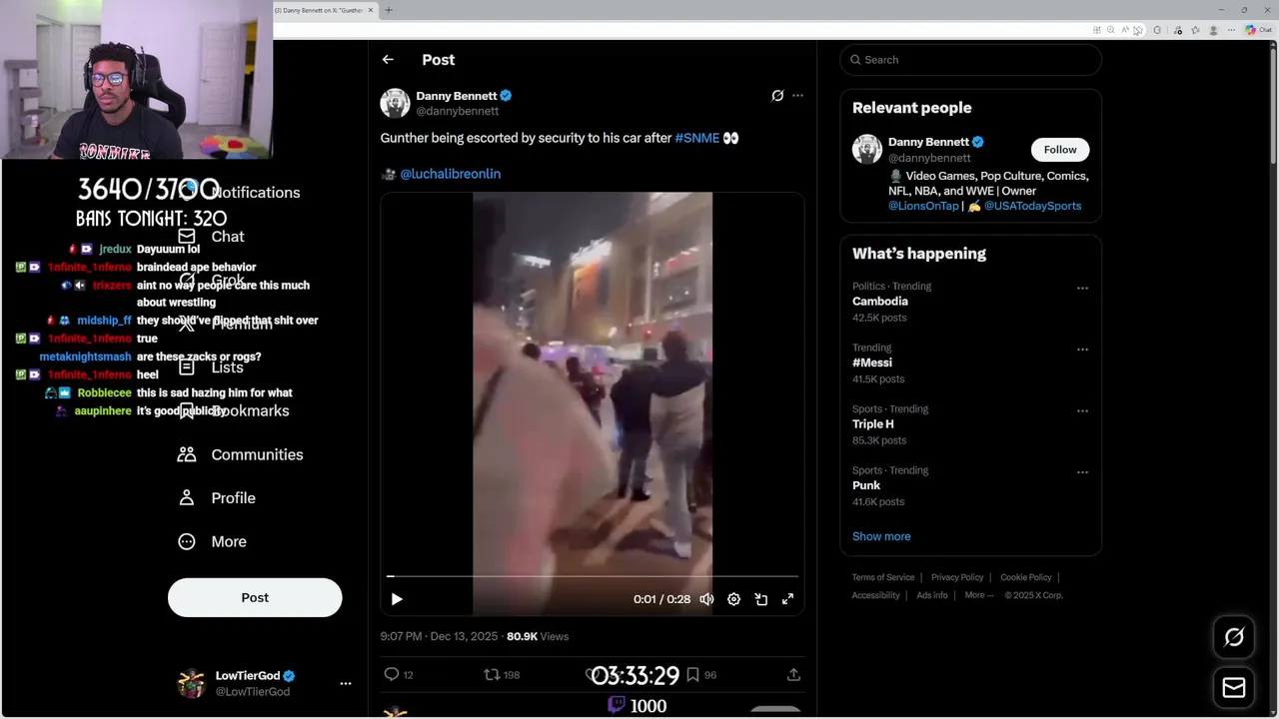
Task: Open Grok icon on Danny Bennett's post
Action: pyautogui.click(x=777, y=96)
